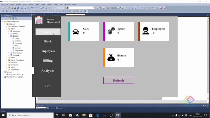The image size is (210, 118).
Task: Open the Window menu
Action: click(67, 5)
